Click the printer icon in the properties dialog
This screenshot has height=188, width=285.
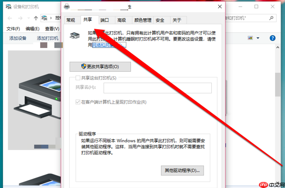click(x=75, y=35)
